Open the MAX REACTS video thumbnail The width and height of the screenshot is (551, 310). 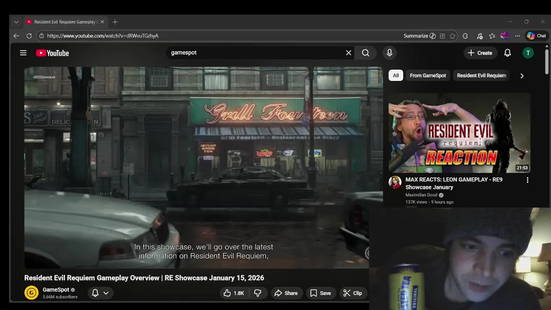(x=459, y=133)
